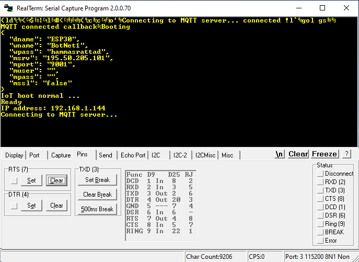Toggle the Disconnect status indicator
Image resolution: width=359 pixels, height=262 pixels.
320,174
